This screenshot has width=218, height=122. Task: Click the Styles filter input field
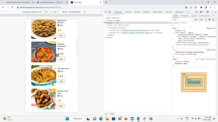click(183, 20)
